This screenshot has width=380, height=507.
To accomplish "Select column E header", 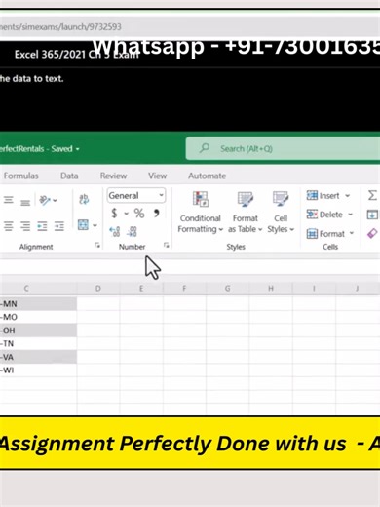I will tap(141, 289).
